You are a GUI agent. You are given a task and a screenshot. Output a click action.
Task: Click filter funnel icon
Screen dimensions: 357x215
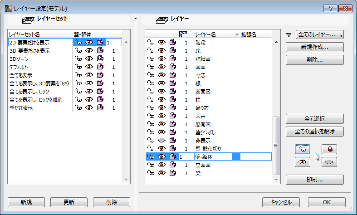click(289, 35)
